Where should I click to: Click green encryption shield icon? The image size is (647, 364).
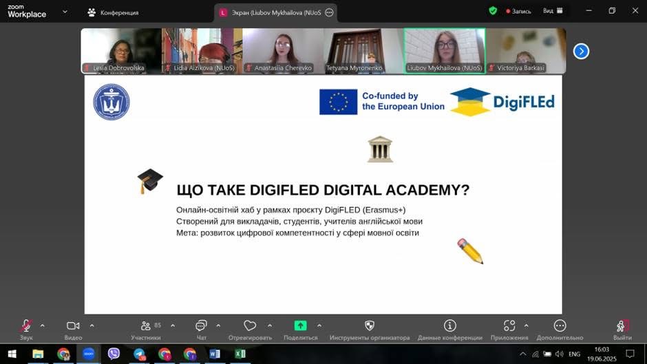493,11
